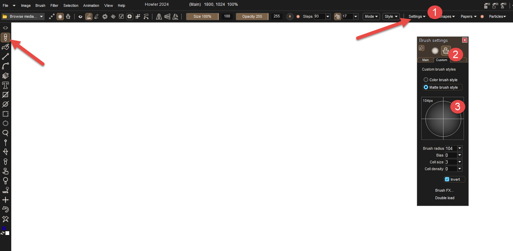Expand the Mode dropdown

(371, 16)
